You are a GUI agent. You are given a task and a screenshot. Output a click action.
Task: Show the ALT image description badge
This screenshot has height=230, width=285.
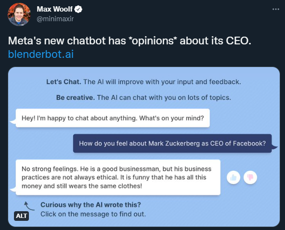(x=22, y=216)
